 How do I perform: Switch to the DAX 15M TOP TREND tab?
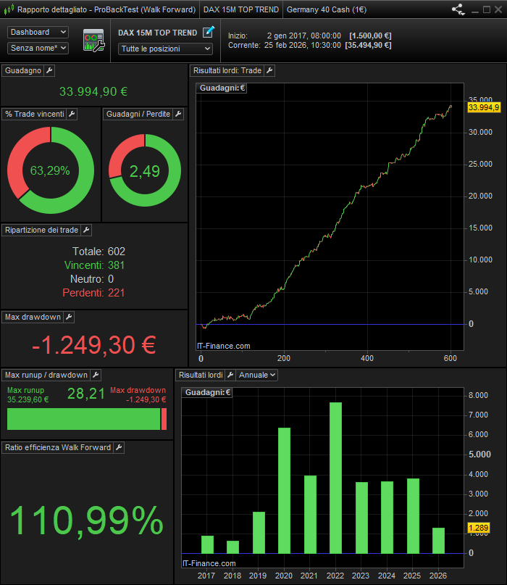coord(240,10)
